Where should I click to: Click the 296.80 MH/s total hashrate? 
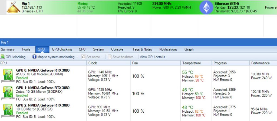coord(162,4)
